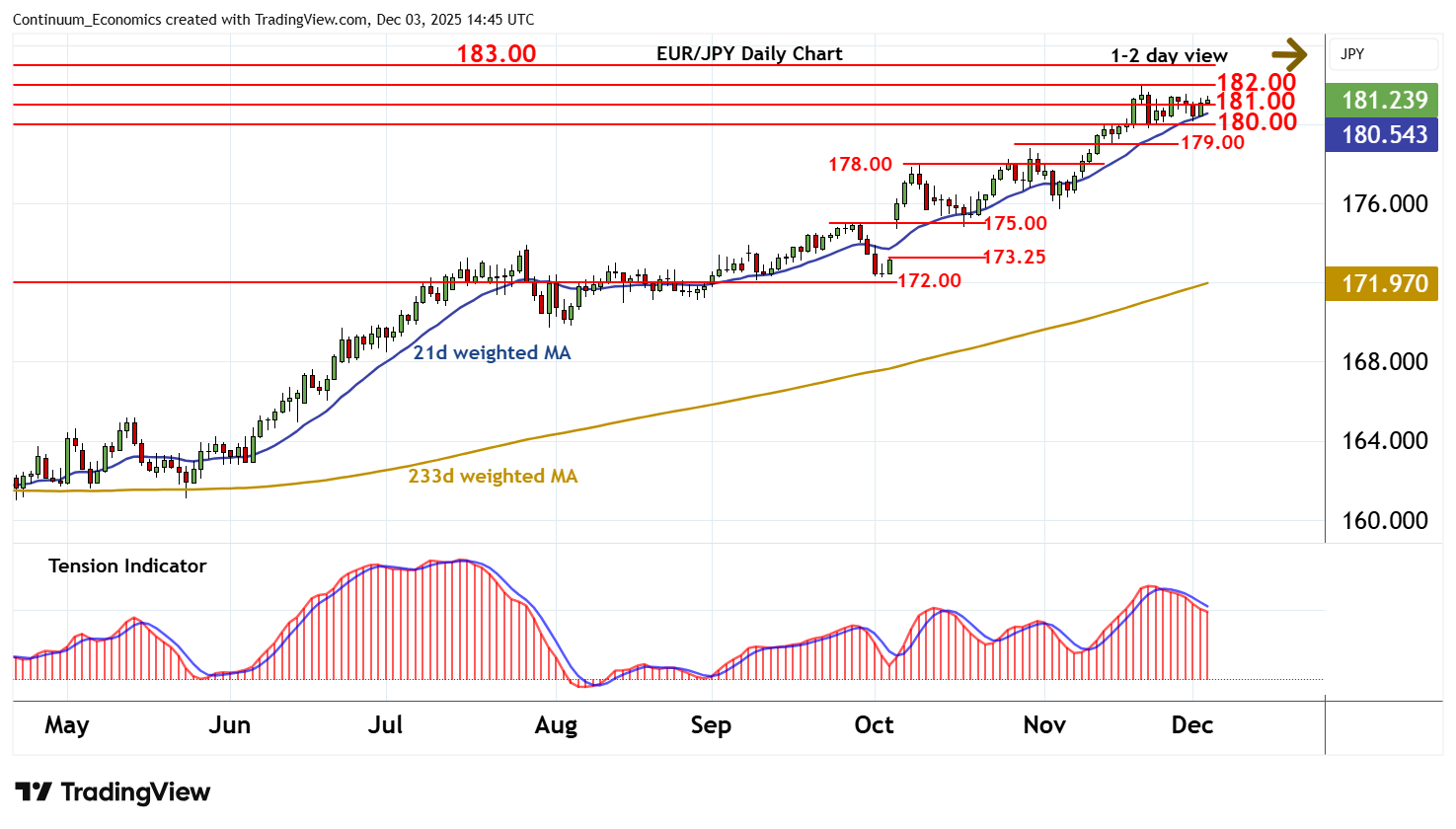Click the 21d weighted MA label
Viewport: 1456px width, 829px height.
[x=492, y=353]
